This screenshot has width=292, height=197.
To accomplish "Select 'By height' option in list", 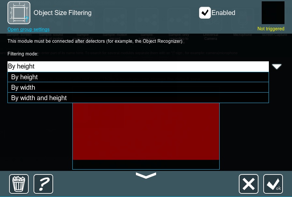I will [x=138, y=77].
